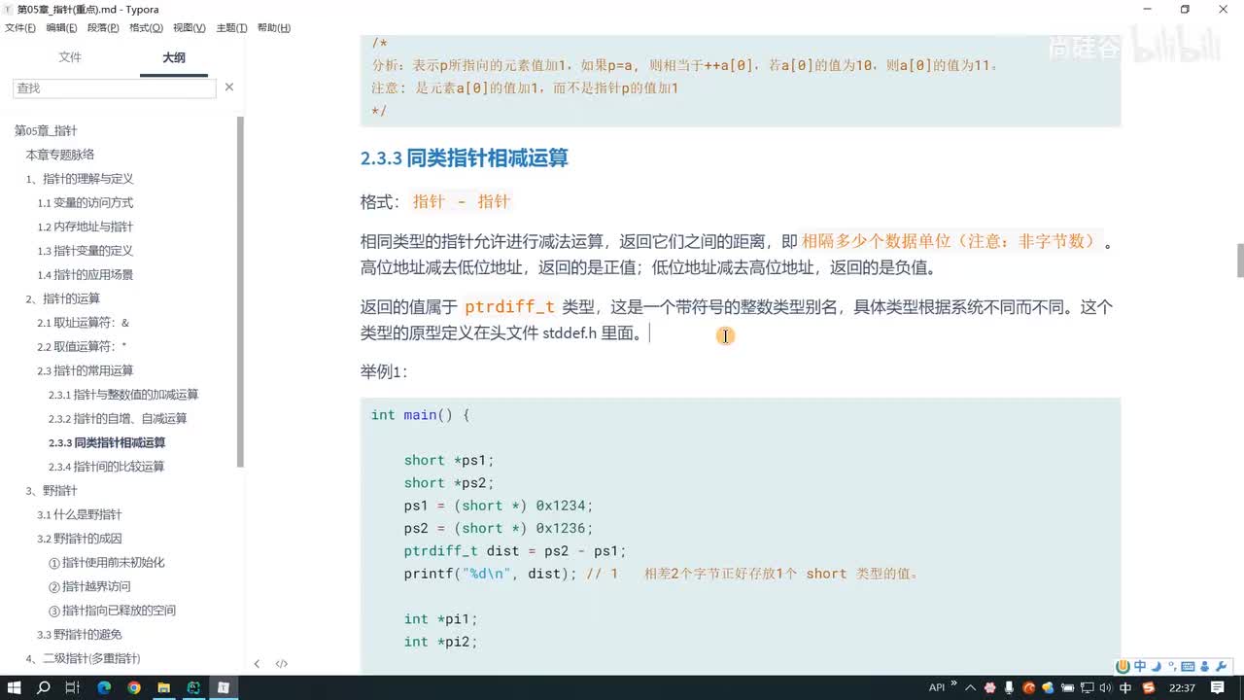The width and height of the screenshot is (1244, 700).
Task: Go to 2.3.2 指针的自增、自减运算
Action: coord(118,418)
